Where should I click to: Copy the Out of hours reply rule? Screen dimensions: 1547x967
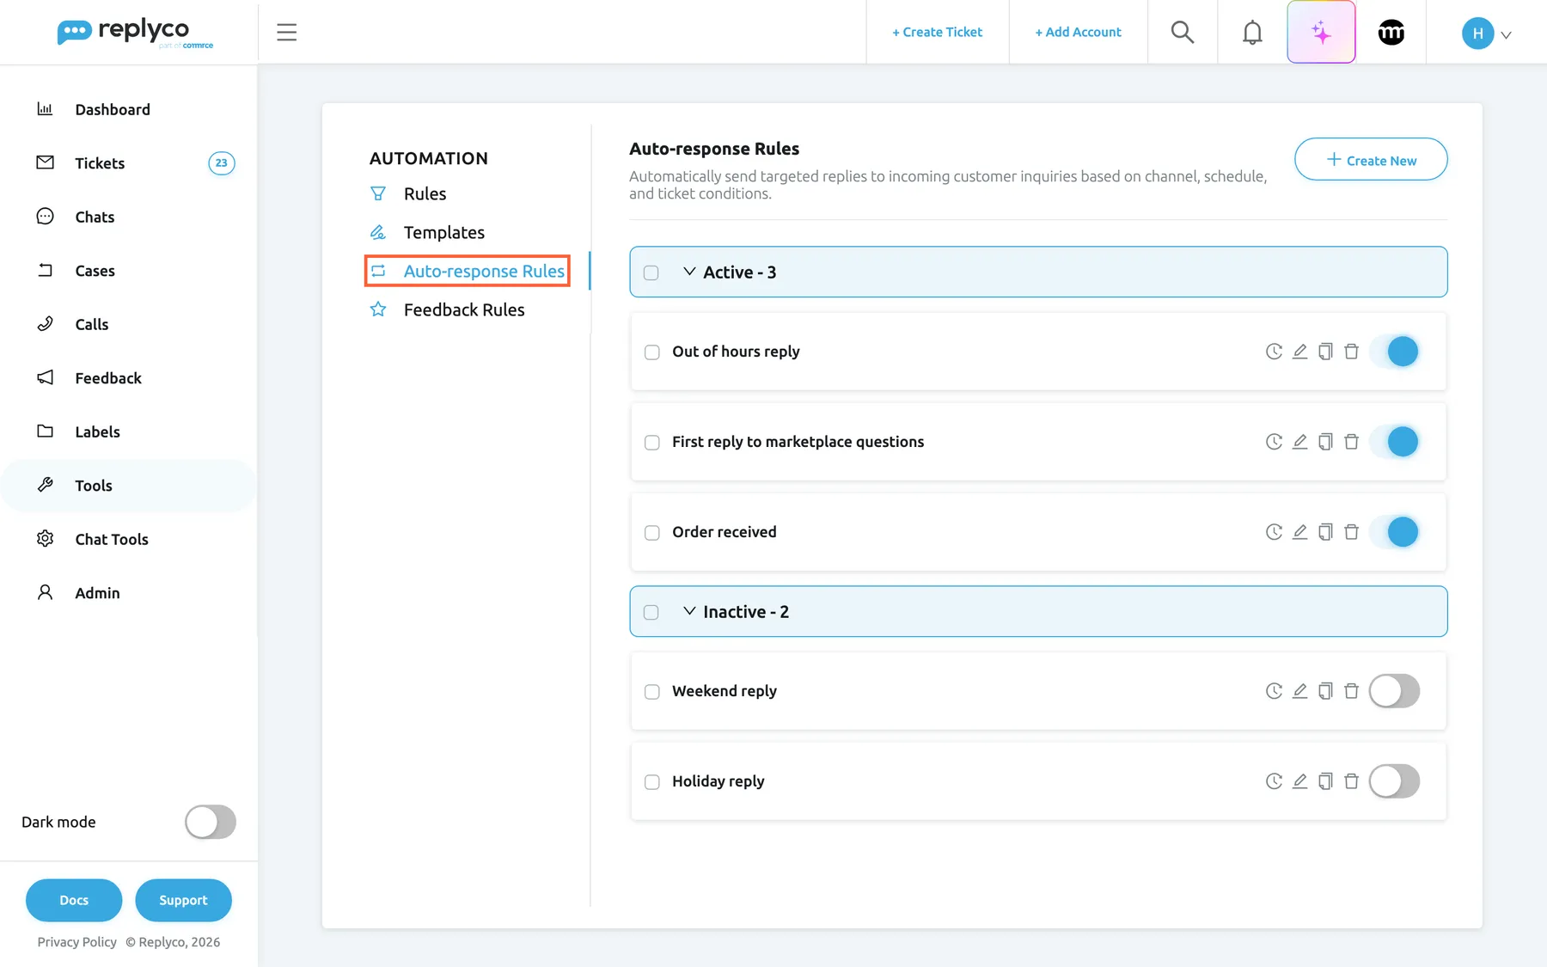[1325, 352]
